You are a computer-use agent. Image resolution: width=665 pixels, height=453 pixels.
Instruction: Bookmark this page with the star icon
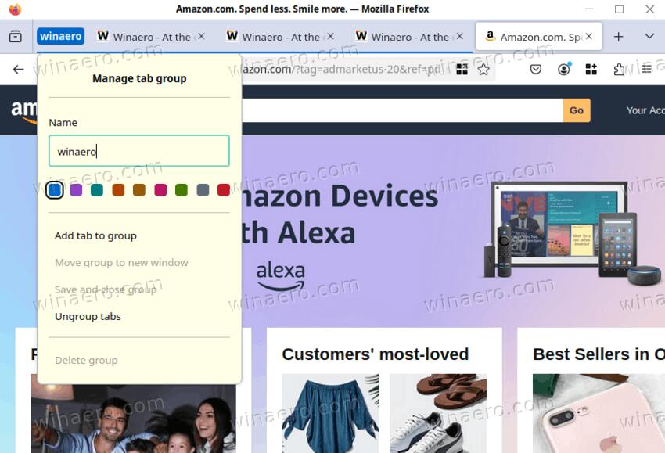coord(483,69)
